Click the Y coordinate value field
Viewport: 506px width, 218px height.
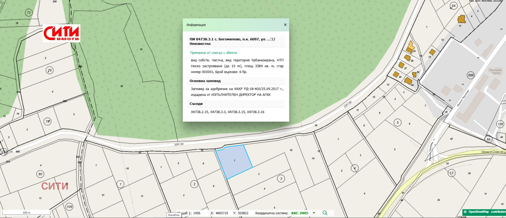[243, 213]
